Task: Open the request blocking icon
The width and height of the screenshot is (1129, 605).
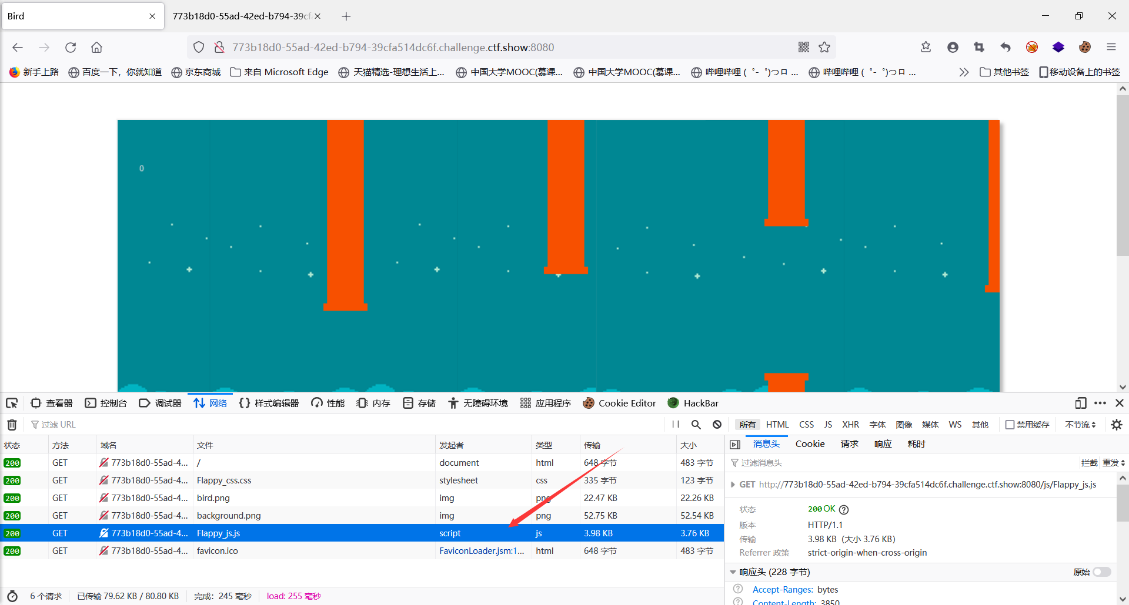Action: click(x=717, y=425)
